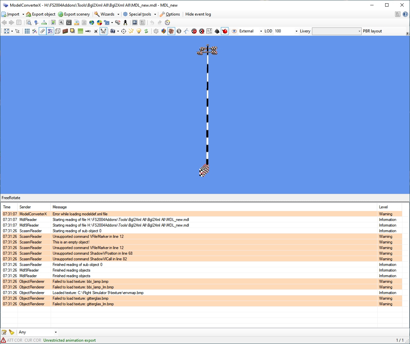Image resolution: width=410 pixels, height=344 pixels.
Task: Click the hierarchy tree icon
Action: pos(44,22)
